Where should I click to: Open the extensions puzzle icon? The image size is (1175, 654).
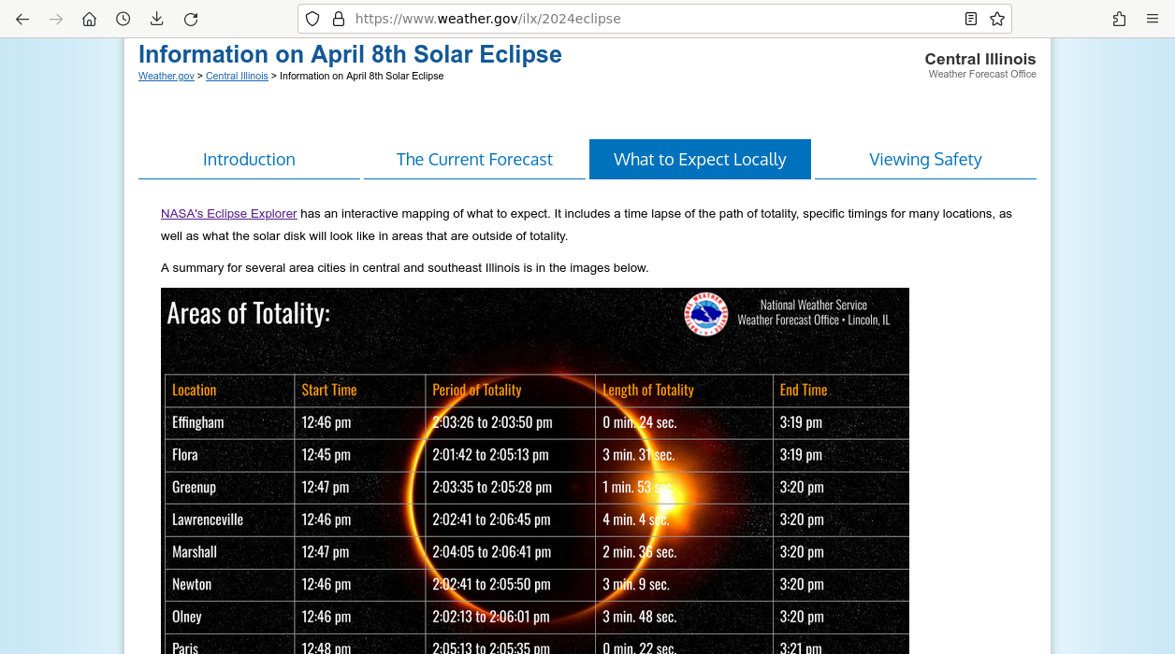pyautogui.click(x=1119, y=19)
